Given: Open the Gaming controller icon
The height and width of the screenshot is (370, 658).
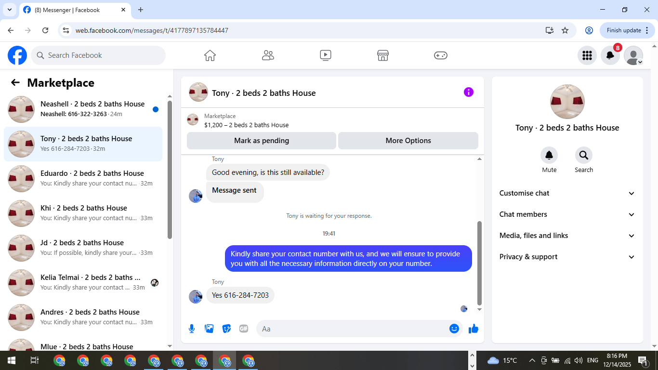Looking at the screenshot, I should (x=441, y=55).
